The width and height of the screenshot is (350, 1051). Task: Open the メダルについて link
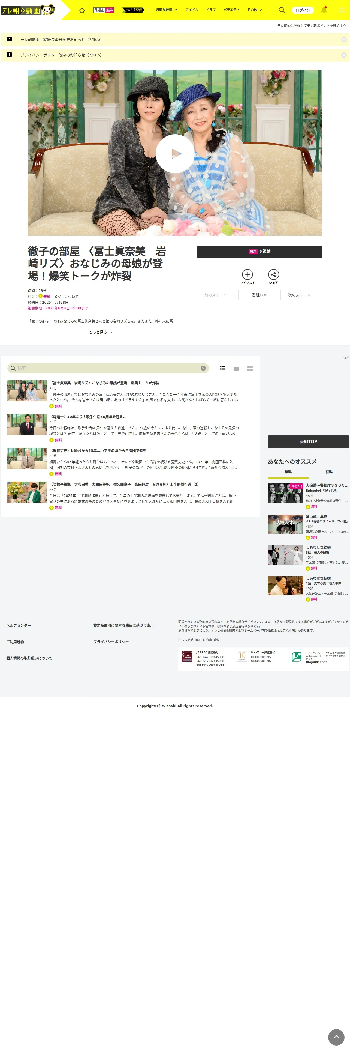[x=66, y=297]
